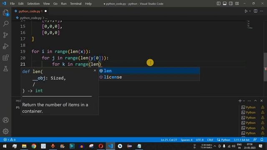Show hidden system tray icons

point(215,146)
